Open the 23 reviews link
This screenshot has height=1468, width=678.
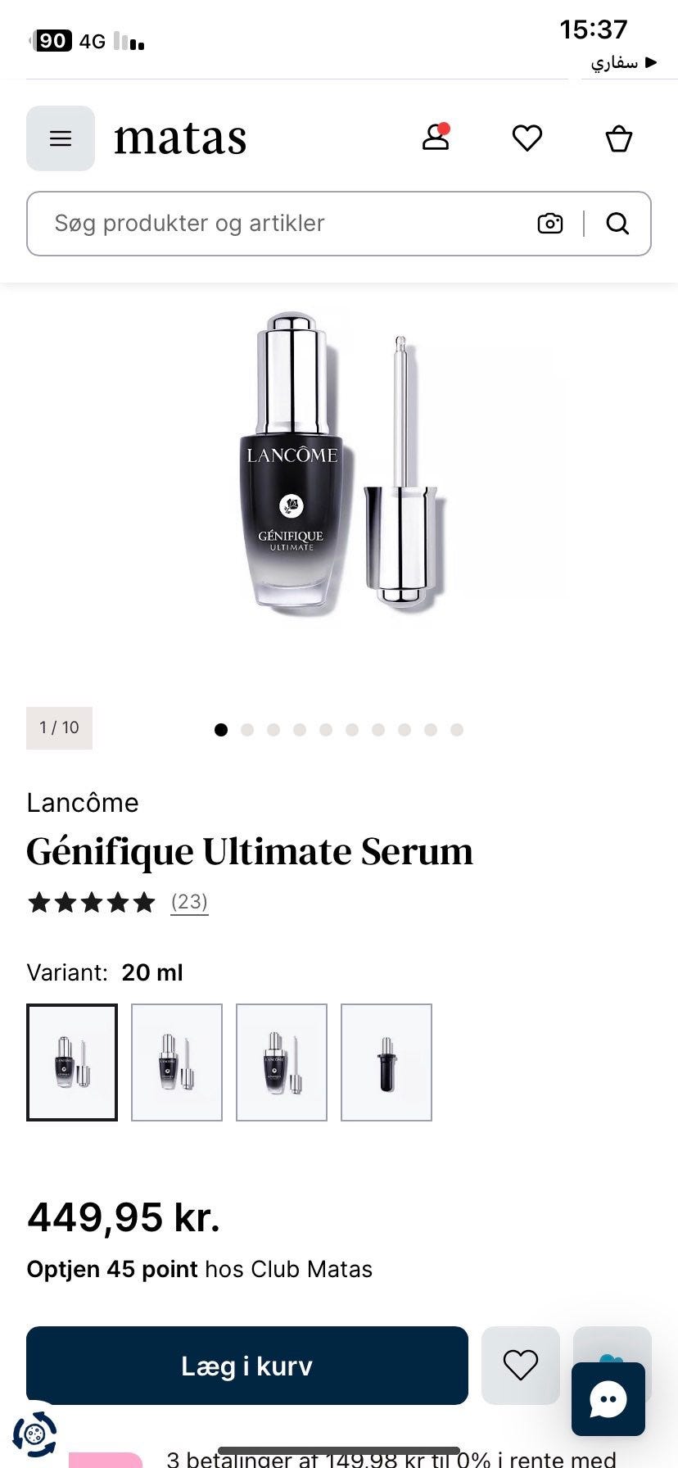[189, 902]
